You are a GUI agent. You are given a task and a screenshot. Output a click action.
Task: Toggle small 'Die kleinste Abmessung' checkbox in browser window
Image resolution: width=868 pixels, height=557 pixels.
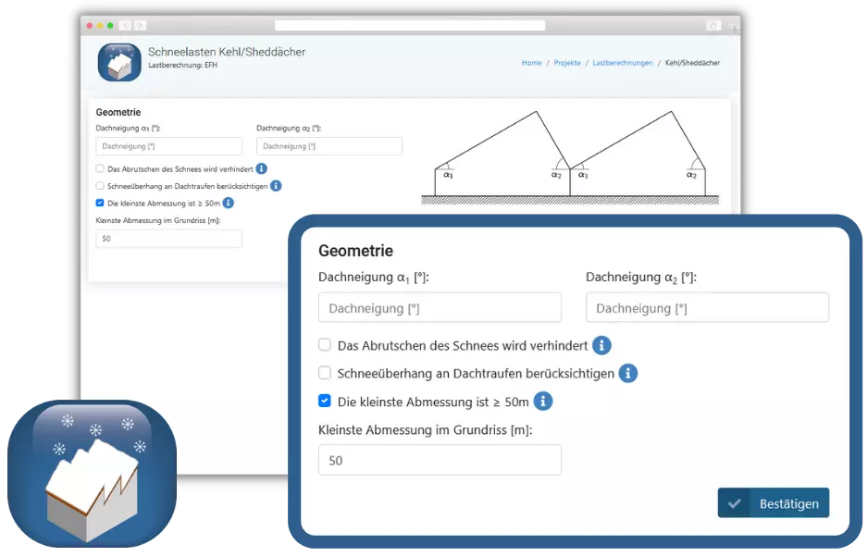pyautogui.click(x=100, y=203)
